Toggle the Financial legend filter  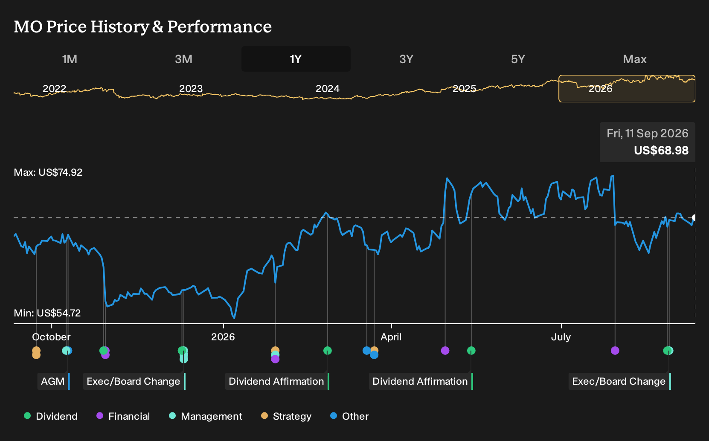point(123,416)
